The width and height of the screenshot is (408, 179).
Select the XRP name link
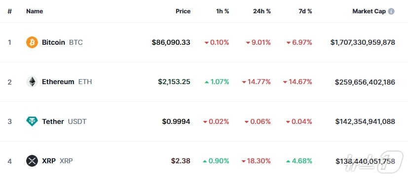[x=49, y=161]
